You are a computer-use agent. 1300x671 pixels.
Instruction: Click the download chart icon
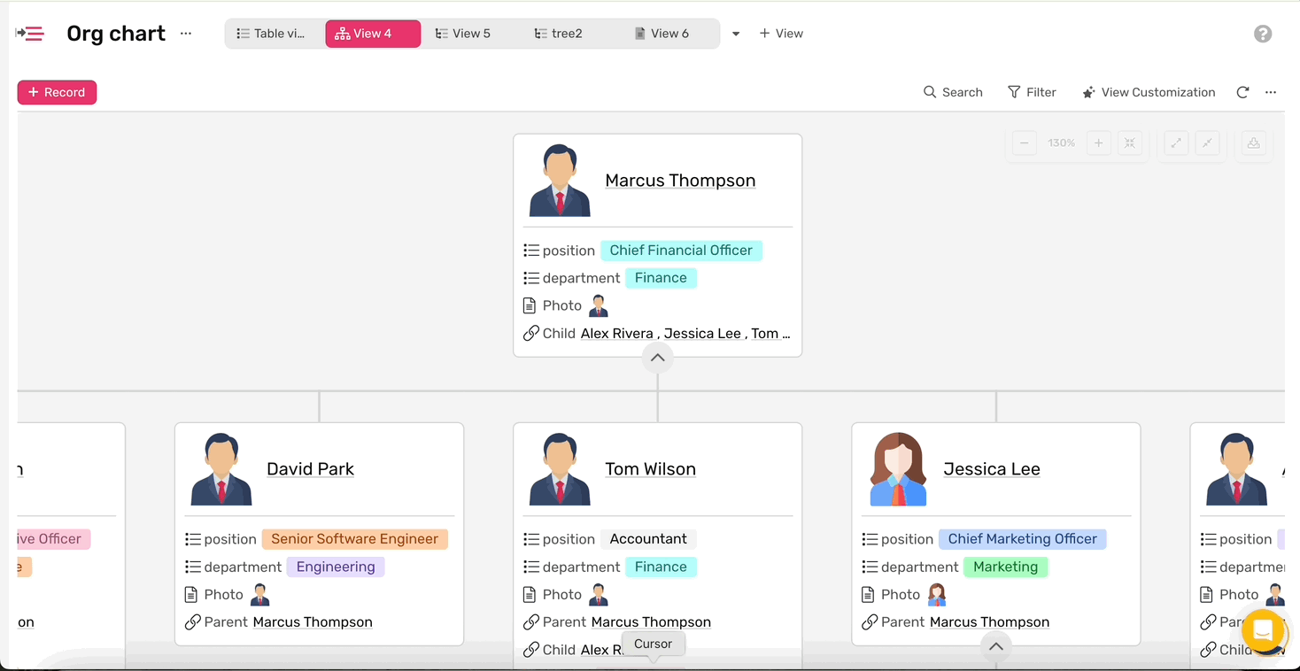coord(1254,143)
